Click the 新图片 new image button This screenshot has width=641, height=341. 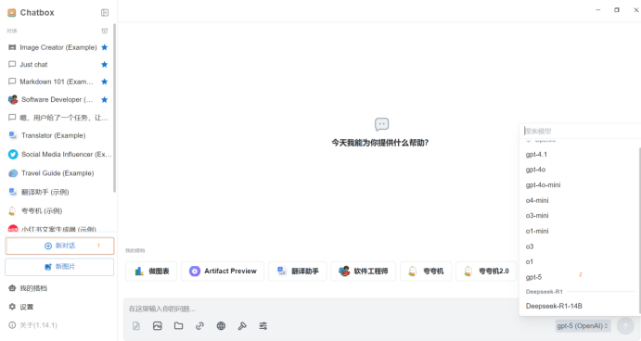[59, 267]
